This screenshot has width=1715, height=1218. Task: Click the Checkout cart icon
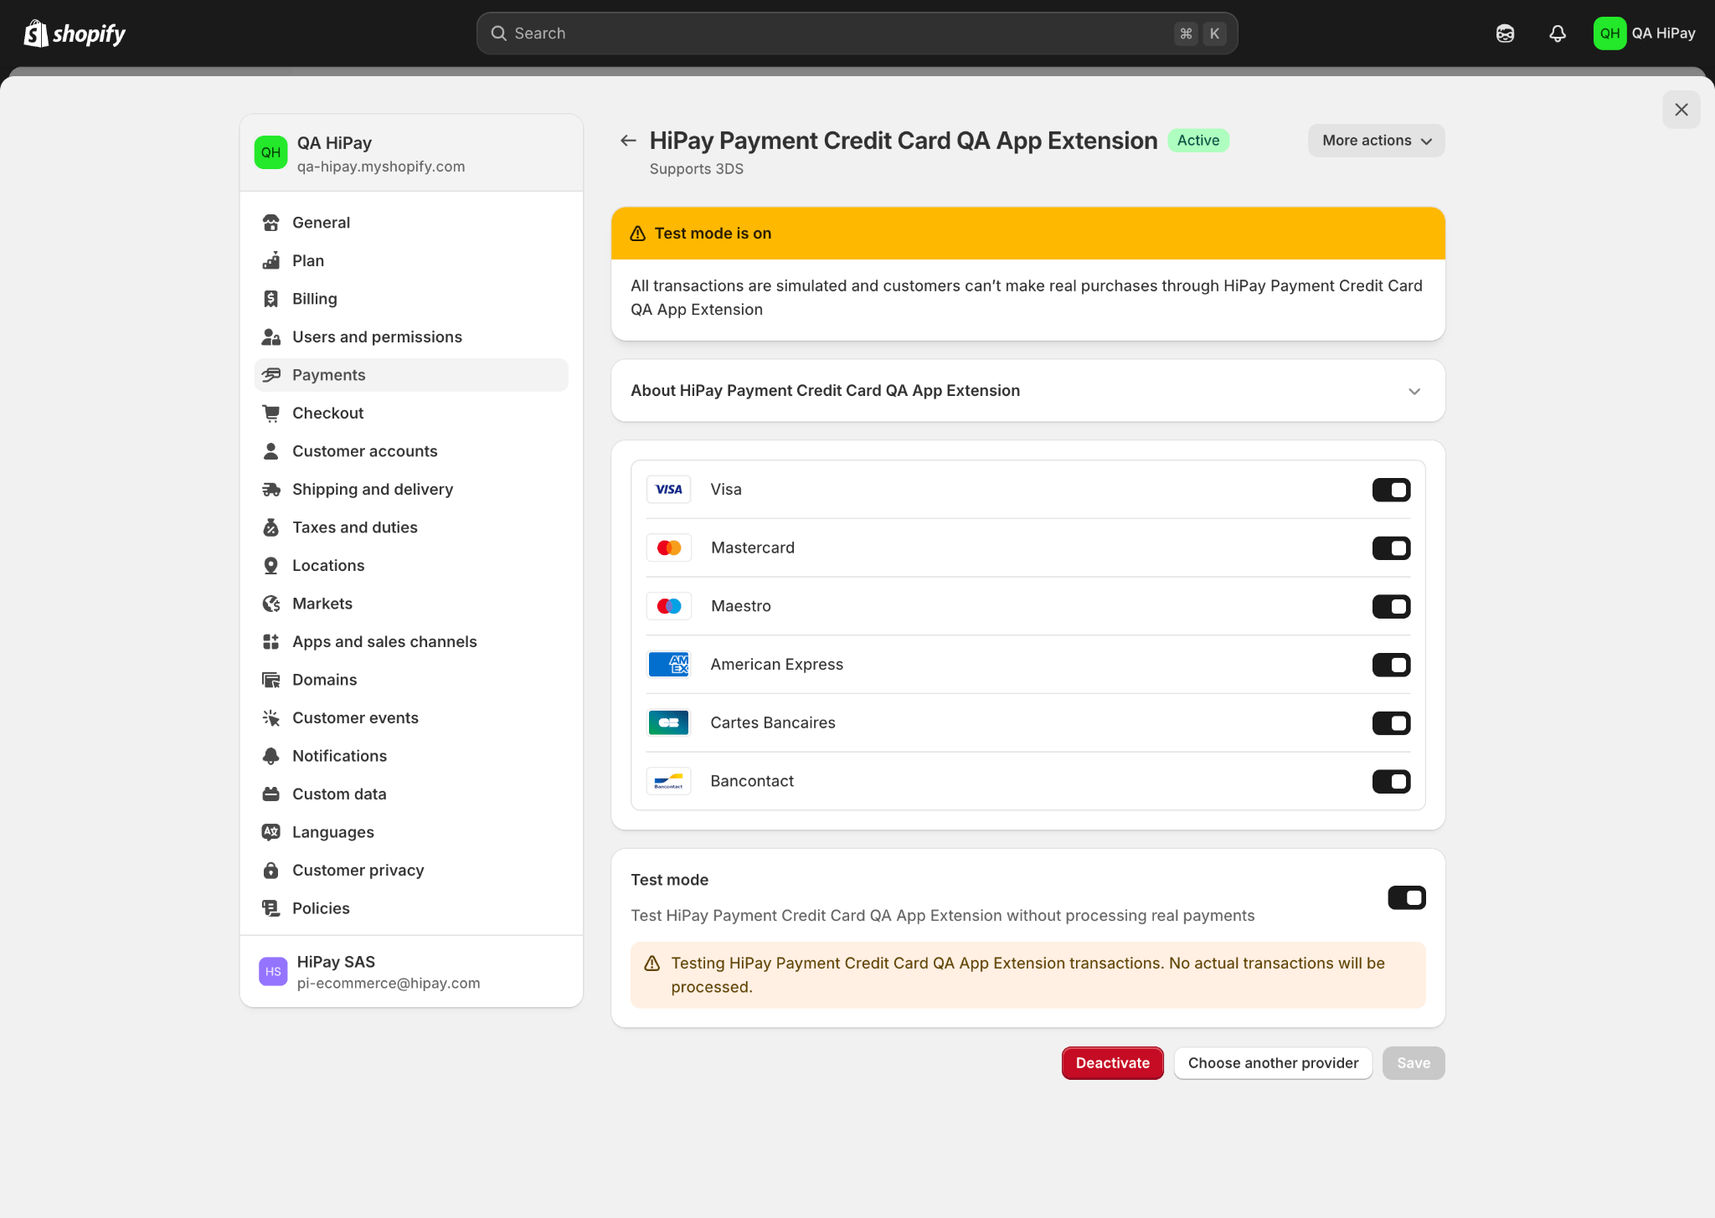[x=270, y=414]
